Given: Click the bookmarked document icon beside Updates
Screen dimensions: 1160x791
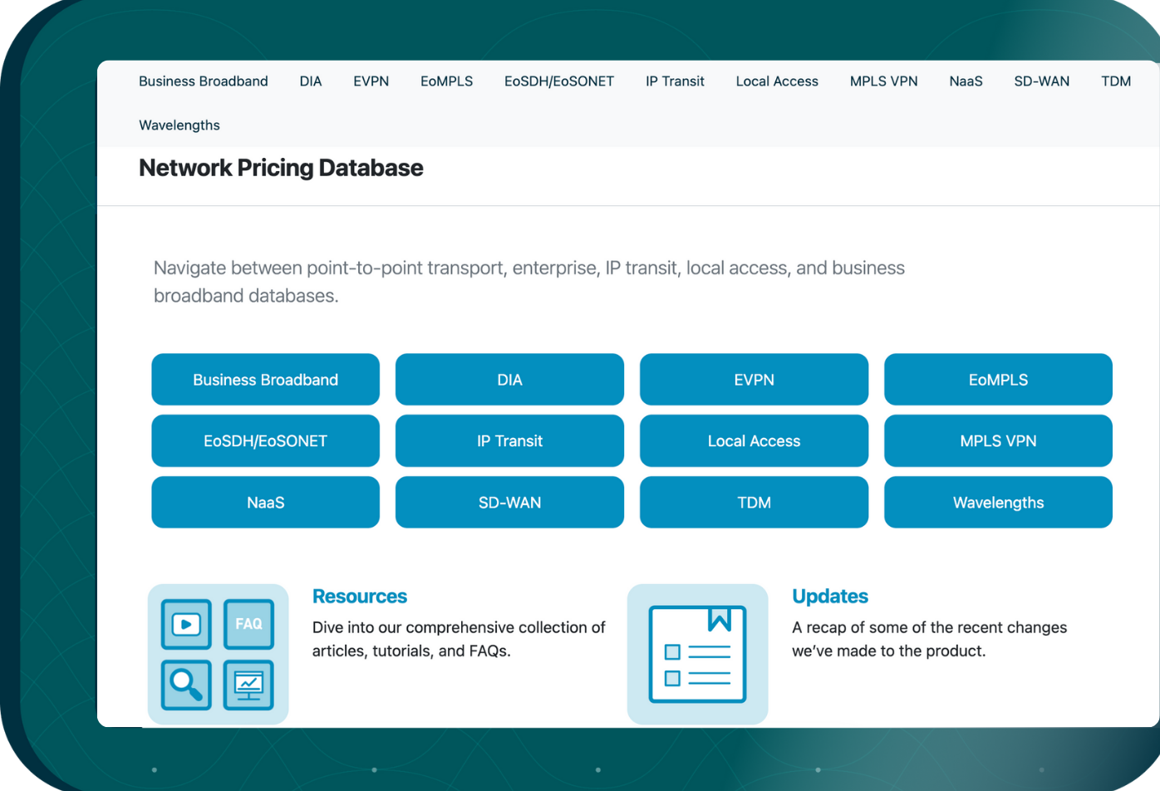Looking at the screenshot, I should pyautogui.click(x=698, y=654).
